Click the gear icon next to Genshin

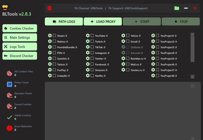pos(50,58)
